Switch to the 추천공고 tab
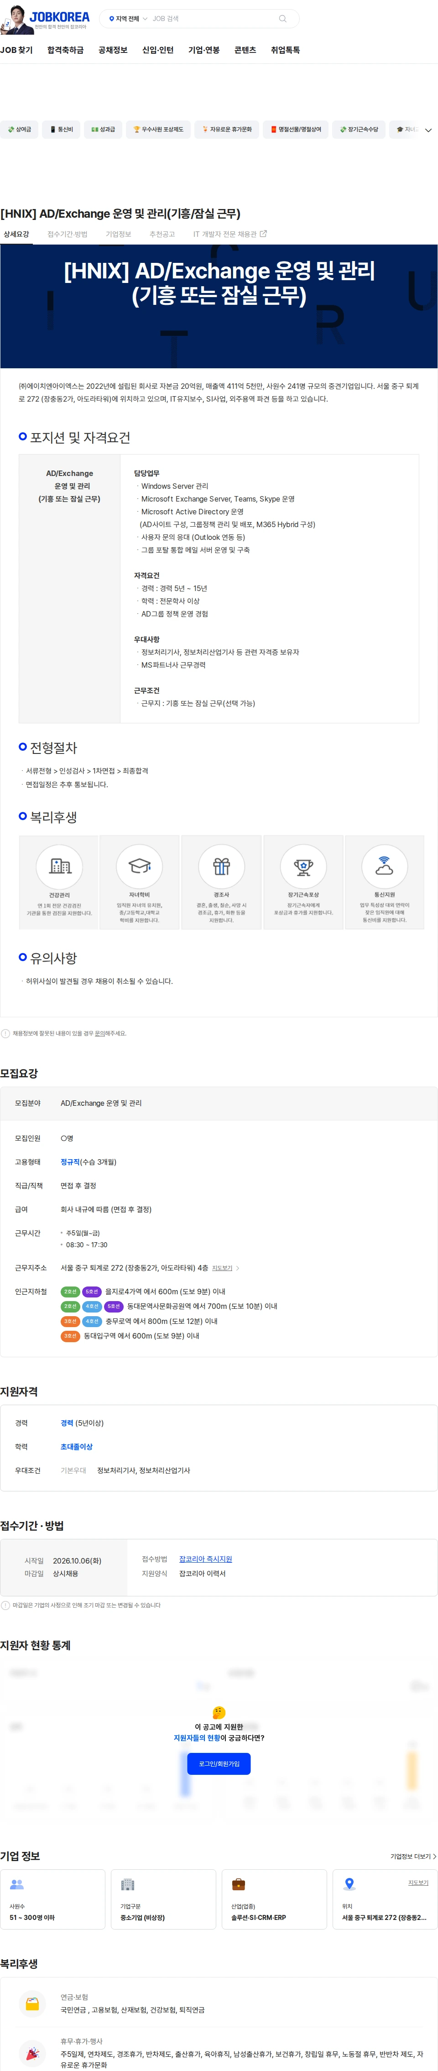 tap(162, 234)
